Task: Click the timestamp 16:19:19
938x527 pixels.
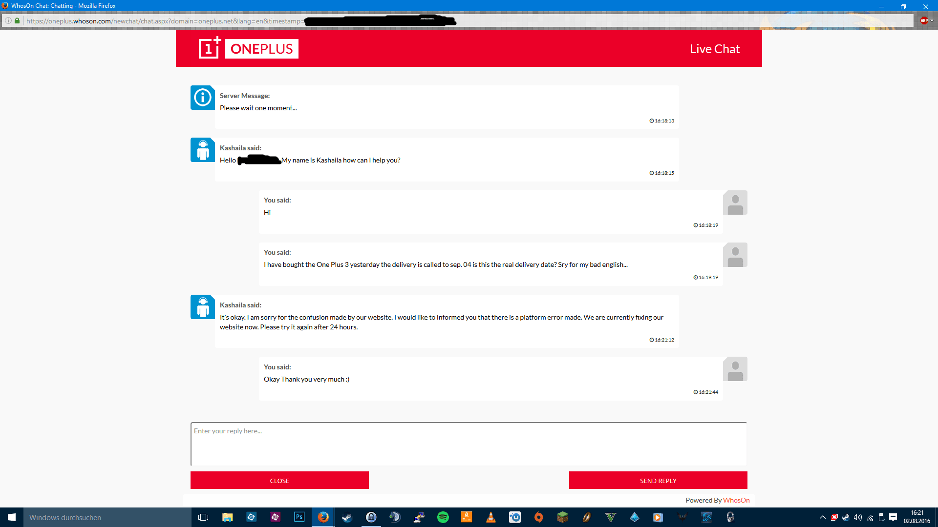Action: tap(708, 278)
